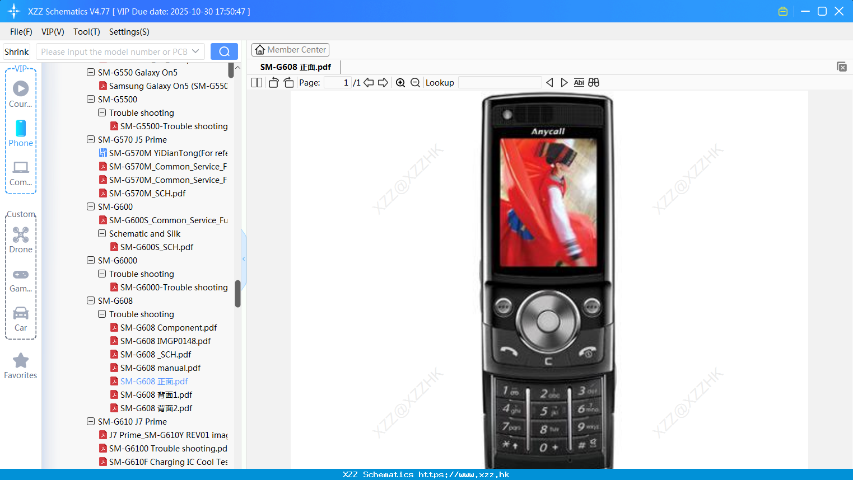
Task: Open the xzz.hk website link
Action: point(464,474)
